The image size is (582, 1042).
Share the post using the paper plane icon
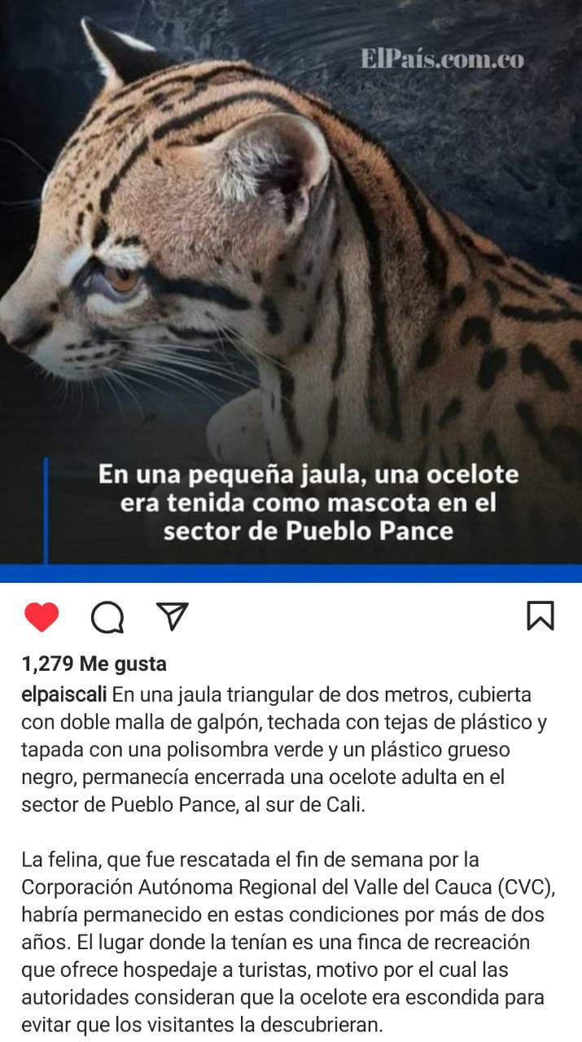172,616
